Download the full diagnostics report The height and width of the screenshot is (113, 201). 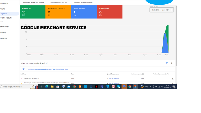(x=172, y=63)
